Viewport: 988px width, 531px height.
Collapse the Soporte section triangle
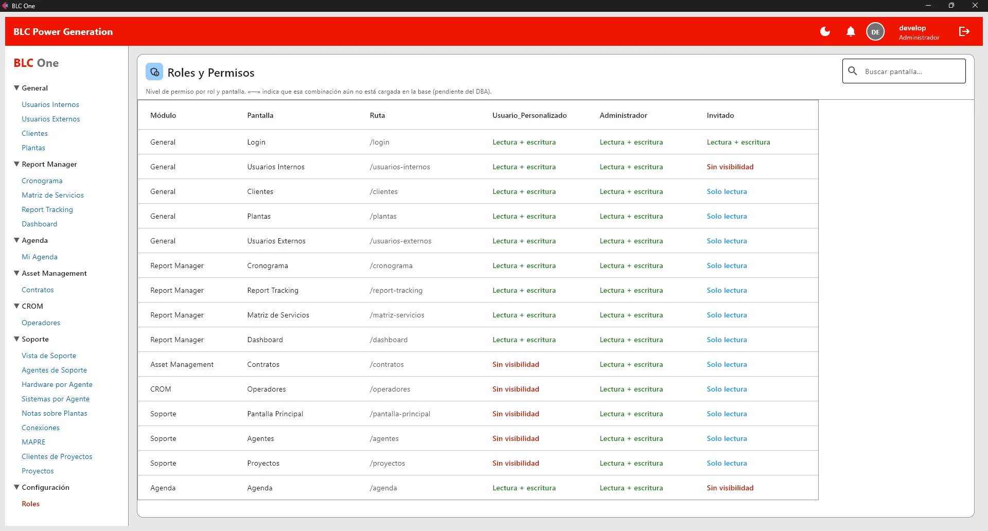pos(16,339)
